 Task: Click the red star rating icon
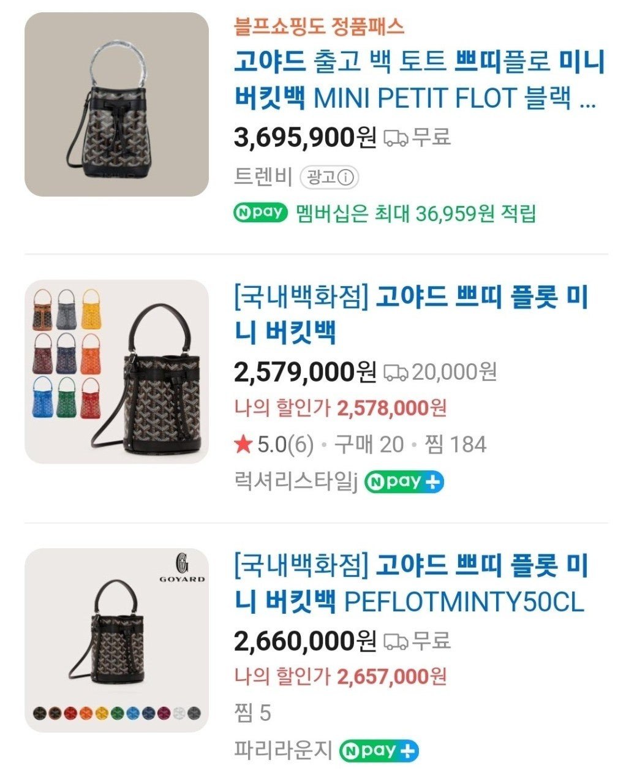[243, 445]
